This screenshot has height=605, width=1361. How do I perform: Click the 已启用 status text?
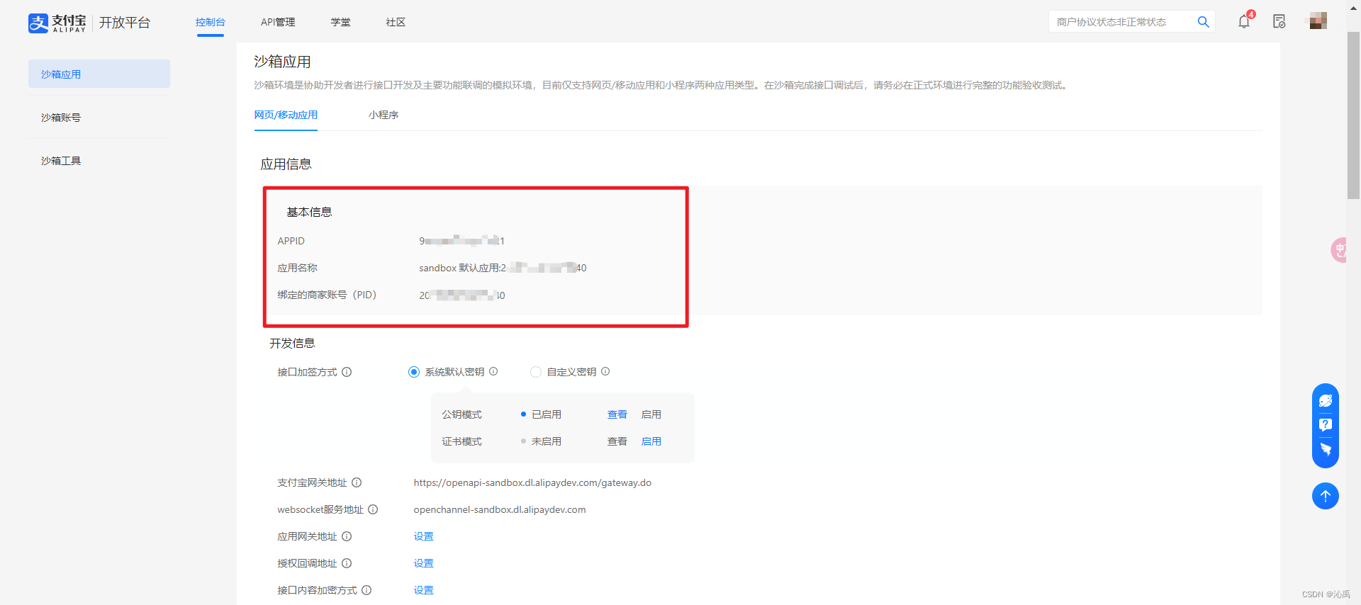pyautogui.click(x=547, y=414)
